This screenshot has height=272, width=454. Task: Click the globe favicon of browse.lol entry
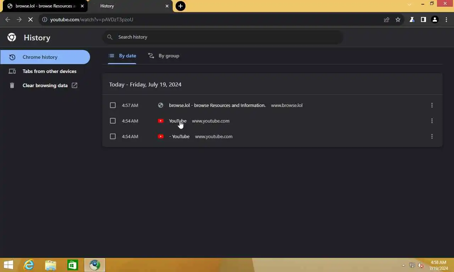pyautogui.click(x=161, y=105)
